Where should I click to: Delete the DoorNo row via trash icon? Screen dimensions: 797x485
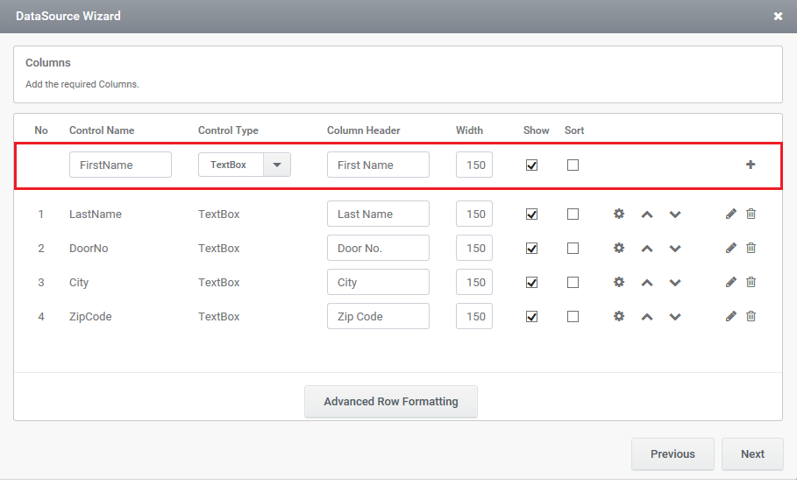click(751, 248)
